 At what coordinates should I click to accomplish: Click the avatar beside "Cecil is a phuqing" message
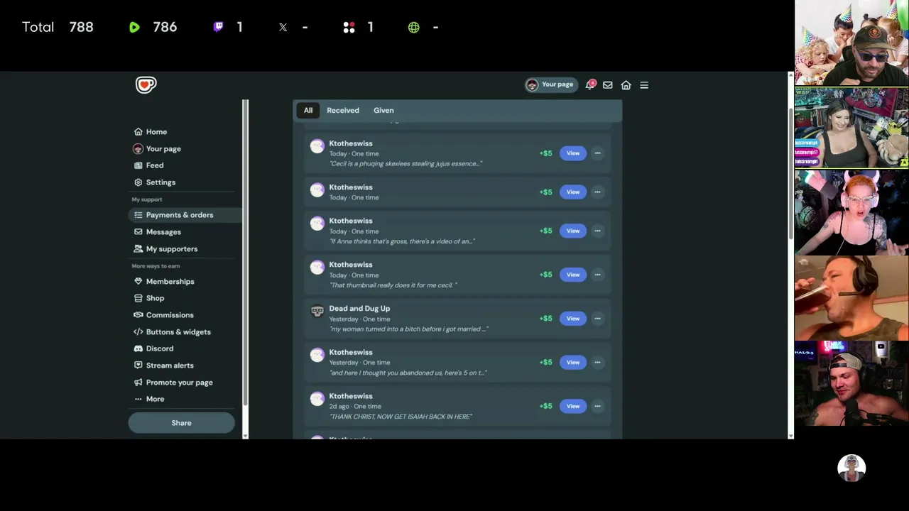[x=317, y=146]
